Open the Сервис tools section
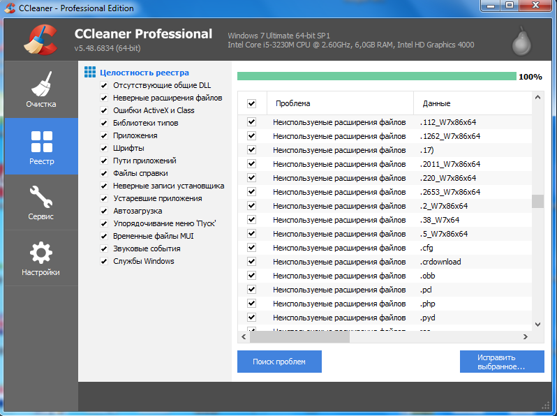The width and height of the screenshot is (557, 416). click(x=41, y=202)
